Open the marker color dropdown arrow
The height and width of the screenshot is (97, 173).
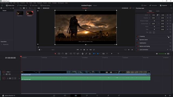[99, 54]
